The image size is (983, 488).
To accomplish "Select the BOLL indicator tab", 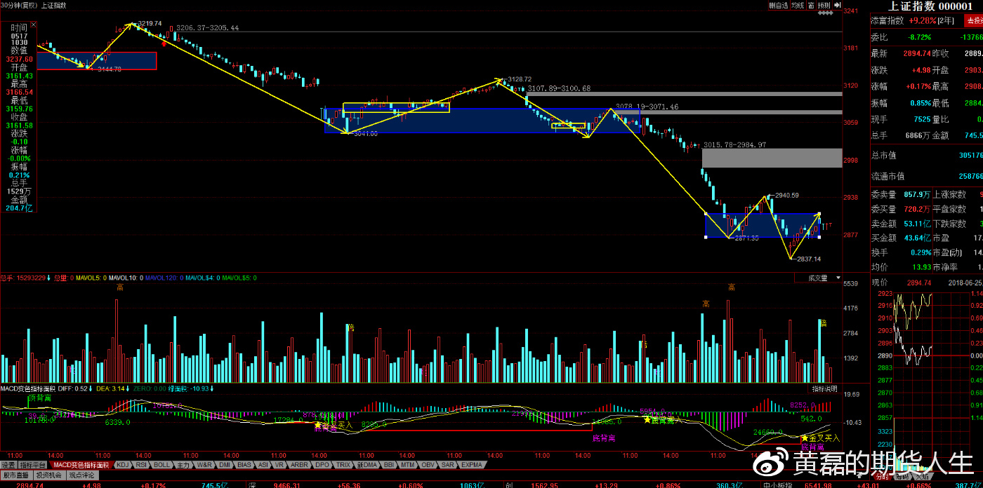I will point(162,465).
